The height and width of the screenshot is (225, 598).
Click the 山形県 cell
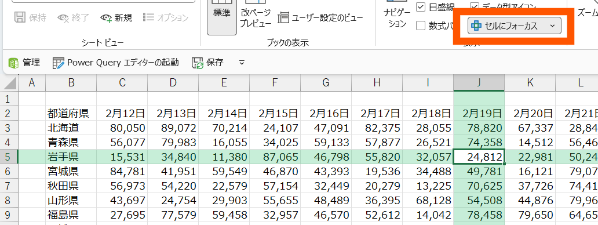71,200
